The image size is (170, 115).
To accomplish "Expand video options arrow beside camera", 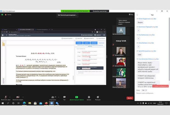I will click(x=23, y=97).
